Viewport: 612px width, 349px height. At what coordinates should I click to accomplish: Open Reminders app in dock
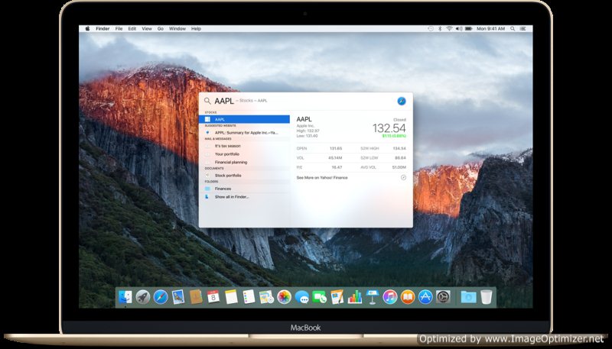249,297
